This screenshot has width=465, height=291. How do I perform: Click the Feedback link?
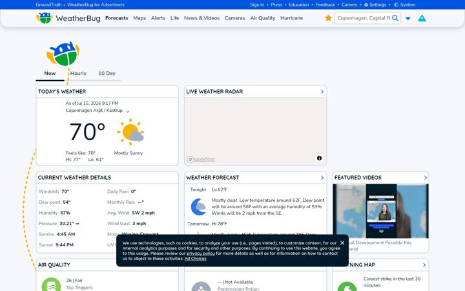325,5
